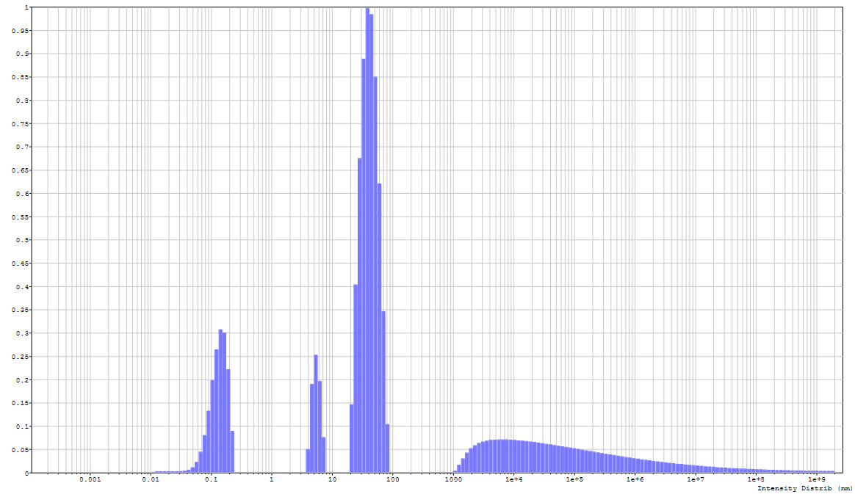Click the x-axis label '1e+5'
This screenshot has height=494, width=855.
tap(574, 479)
